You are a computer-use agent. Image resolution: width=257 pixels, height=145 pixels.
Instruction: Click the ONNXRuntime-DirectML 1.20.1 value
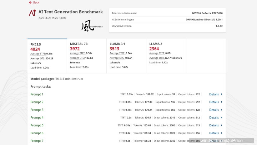(x=204, y=20)
